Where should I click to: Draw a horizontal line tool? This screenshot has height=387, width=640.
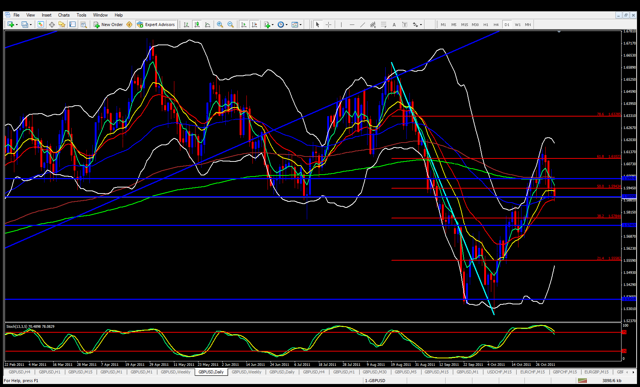(x=352, y=25)
